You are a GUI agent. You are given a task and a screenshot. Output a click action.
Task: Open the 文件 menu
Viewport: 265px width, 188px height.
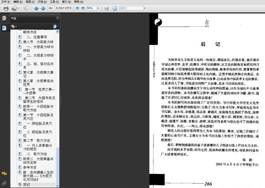coord(6,2)
